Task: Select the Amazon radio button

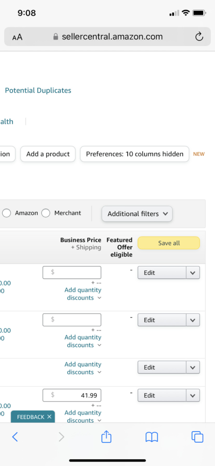Action: point(6,213)
